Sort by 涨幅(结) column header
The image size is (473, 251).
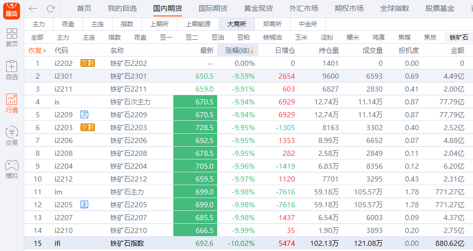pyautogui.click(x=236, y=50)
